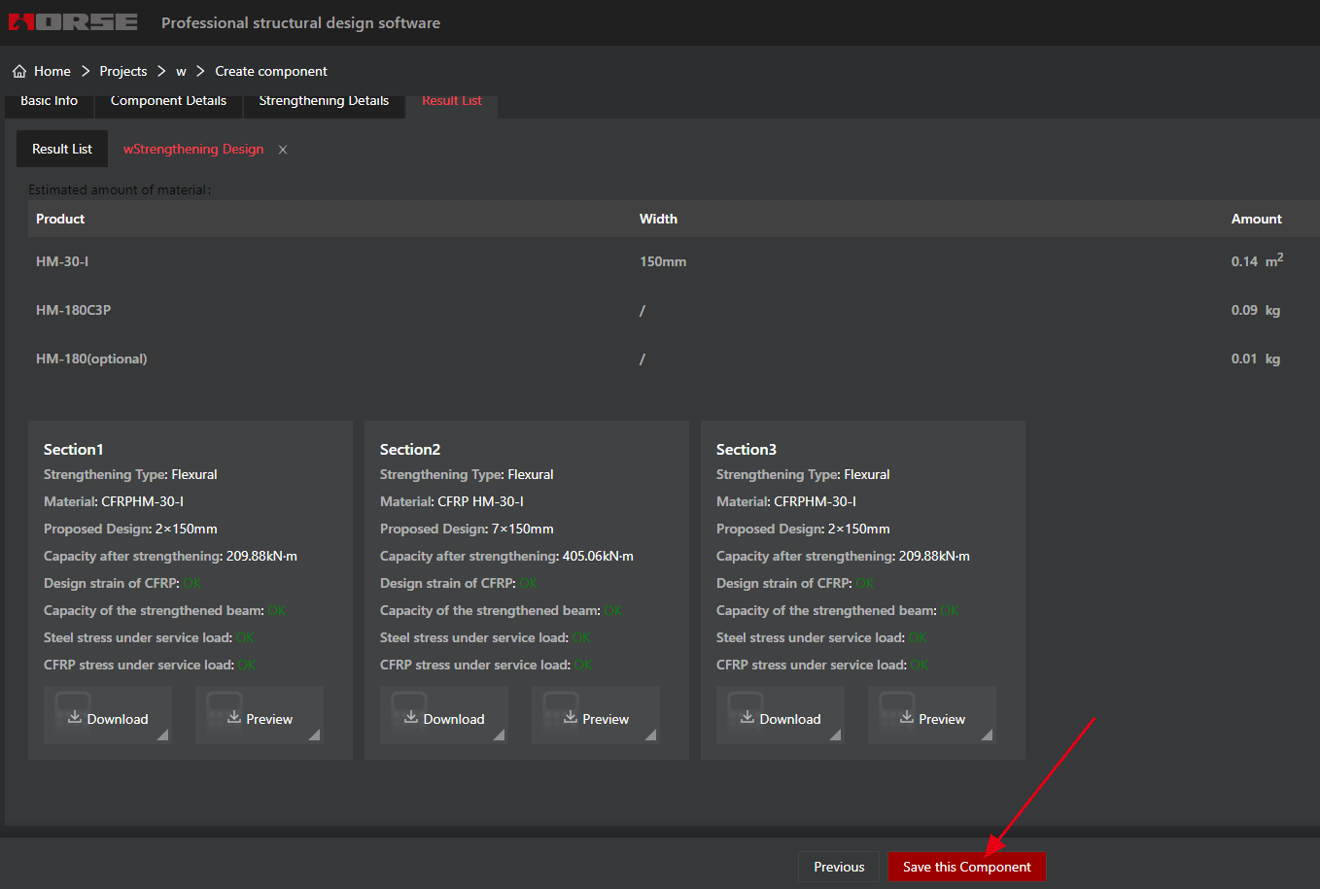Select the inner Result List sub-tab
The image size is (1320, 889).
click(62, 149)
